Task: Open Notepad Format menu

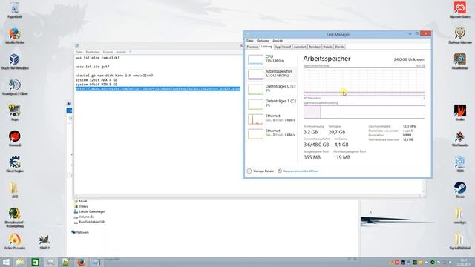Action: pyautogui.click(x=108, y=52)
